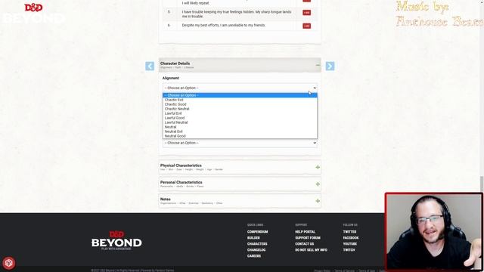This screenshot has width=484, height=272.
Task: Open the Careers footer link
Action: tap(254, 256)
